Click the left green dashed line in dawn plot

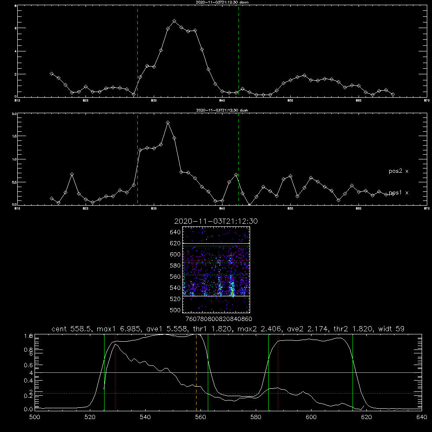click(x=137, y=51)
